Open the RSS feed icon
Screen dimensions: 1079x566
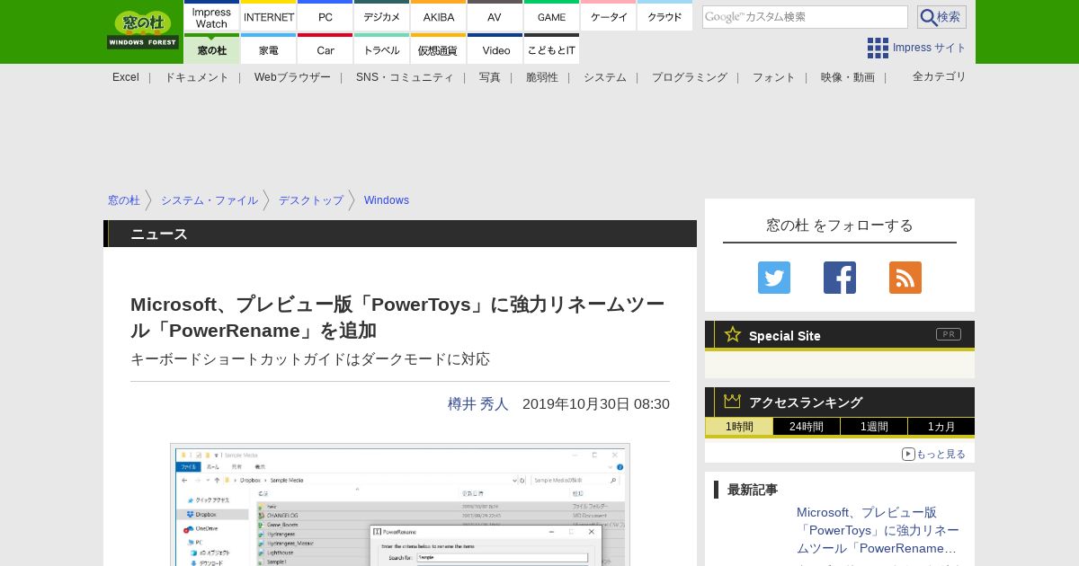[905, 278]
